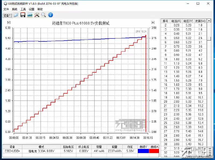
Task: Click the average voltage value 5.30V
Action: (130, 151)
